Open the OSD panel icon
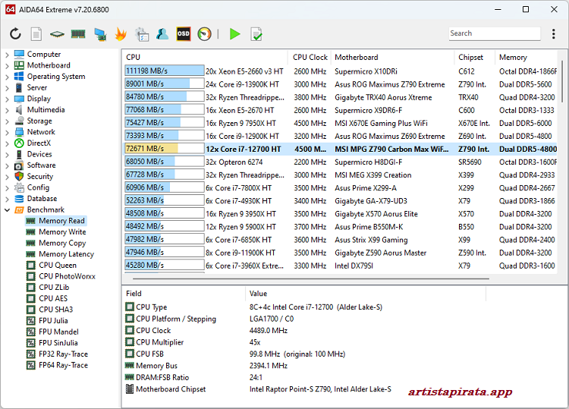 pyautogui.click(x=184, y=33)
